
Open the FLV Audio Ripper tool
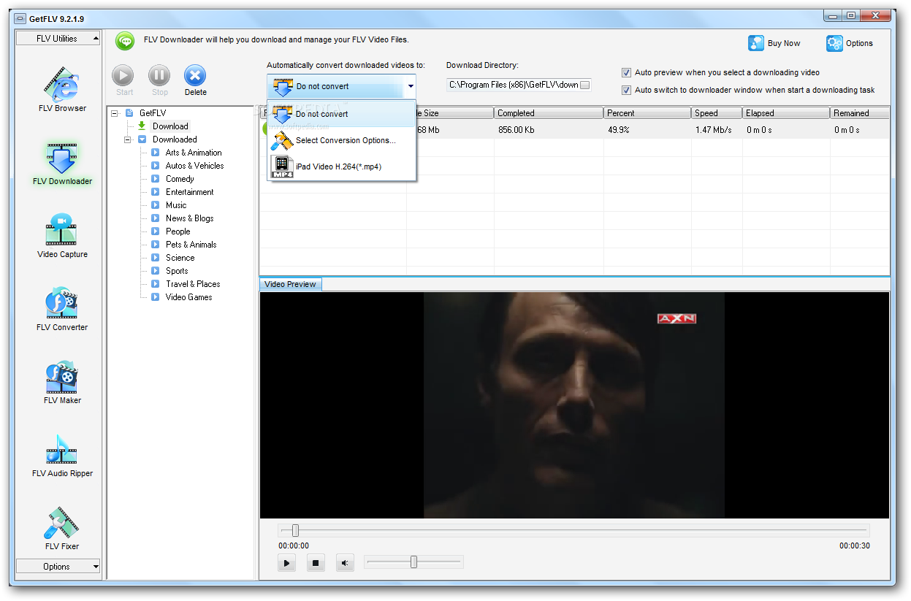pos(62,454)
